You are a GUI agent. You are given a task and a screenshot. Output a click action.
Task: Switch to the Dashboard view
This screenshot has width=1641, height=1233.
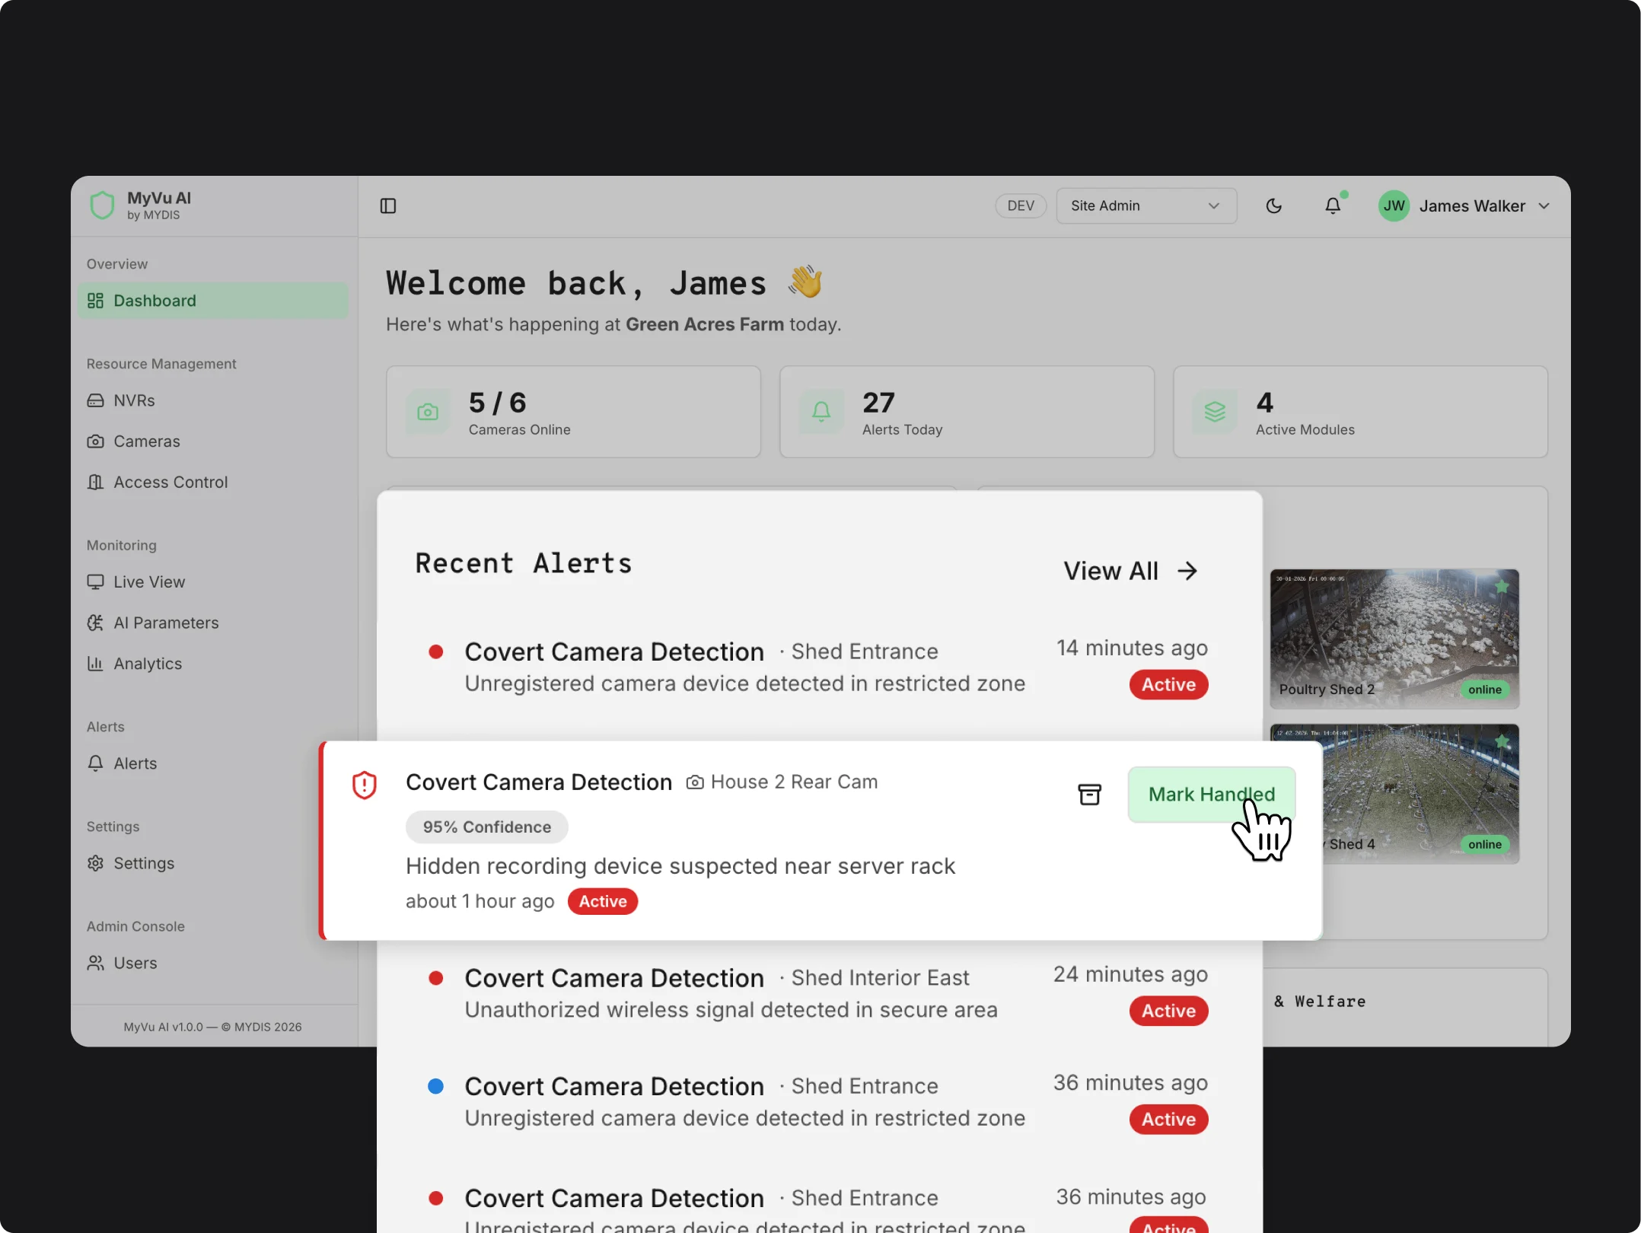(x=154, y=301)
